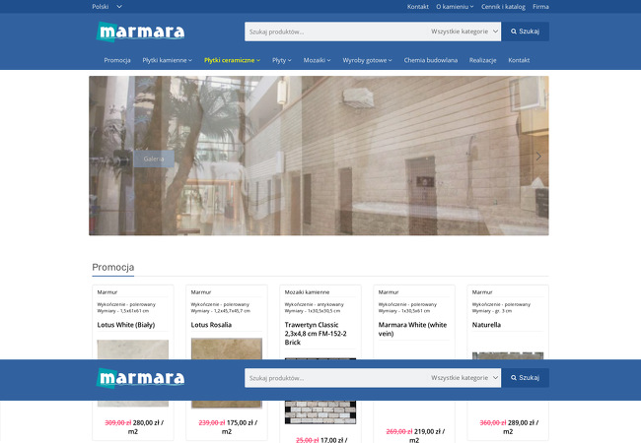Open Lotus White (Biały) product title
Image resolution: width=641 pixels, height=443 pixels.
(126, 325)
